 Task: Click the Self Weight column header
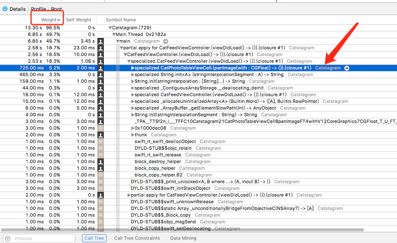(79, 20)
